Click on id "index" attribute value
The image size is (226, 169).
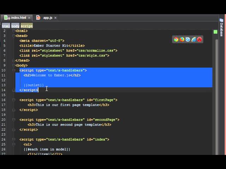[100, 139]
